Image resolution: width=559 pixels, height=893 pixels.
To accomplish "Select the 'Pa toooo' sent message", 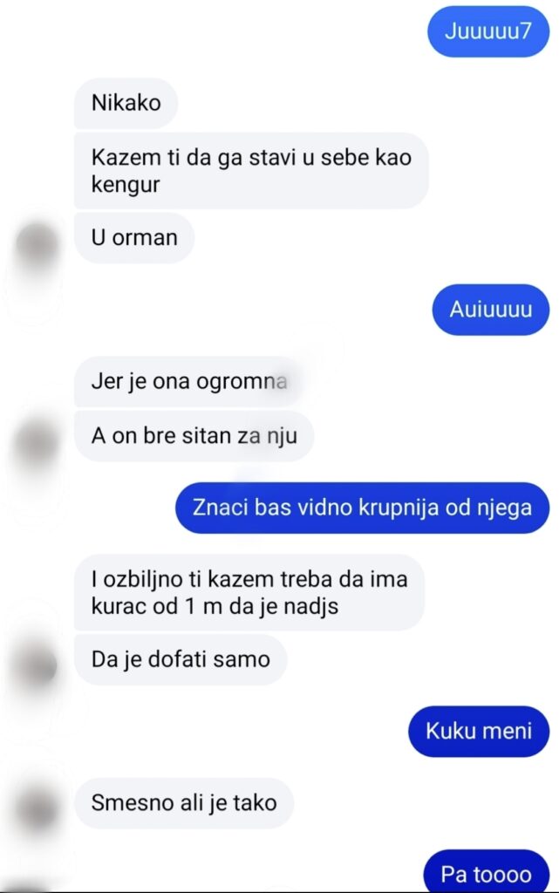I will point(486,871).
